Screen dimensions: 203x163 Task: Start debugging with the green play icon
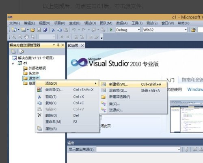coord(111,30)
